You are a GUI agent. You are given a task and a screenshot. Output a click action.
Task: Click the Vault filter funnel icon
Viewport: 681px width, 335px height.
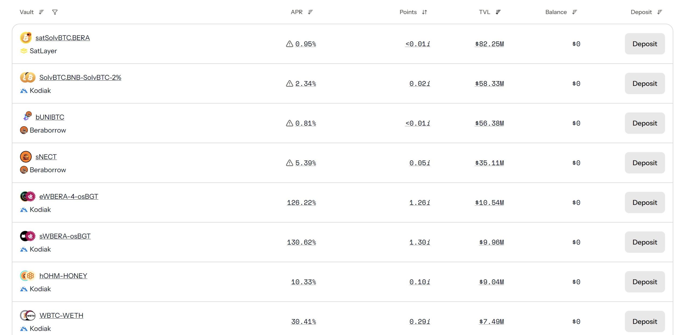[x=55, y=12]
